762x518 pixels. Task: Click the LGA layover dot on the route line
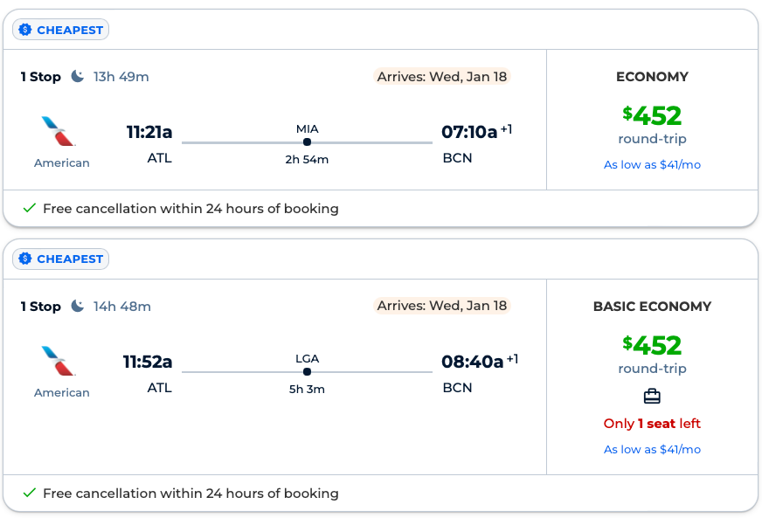307,371
